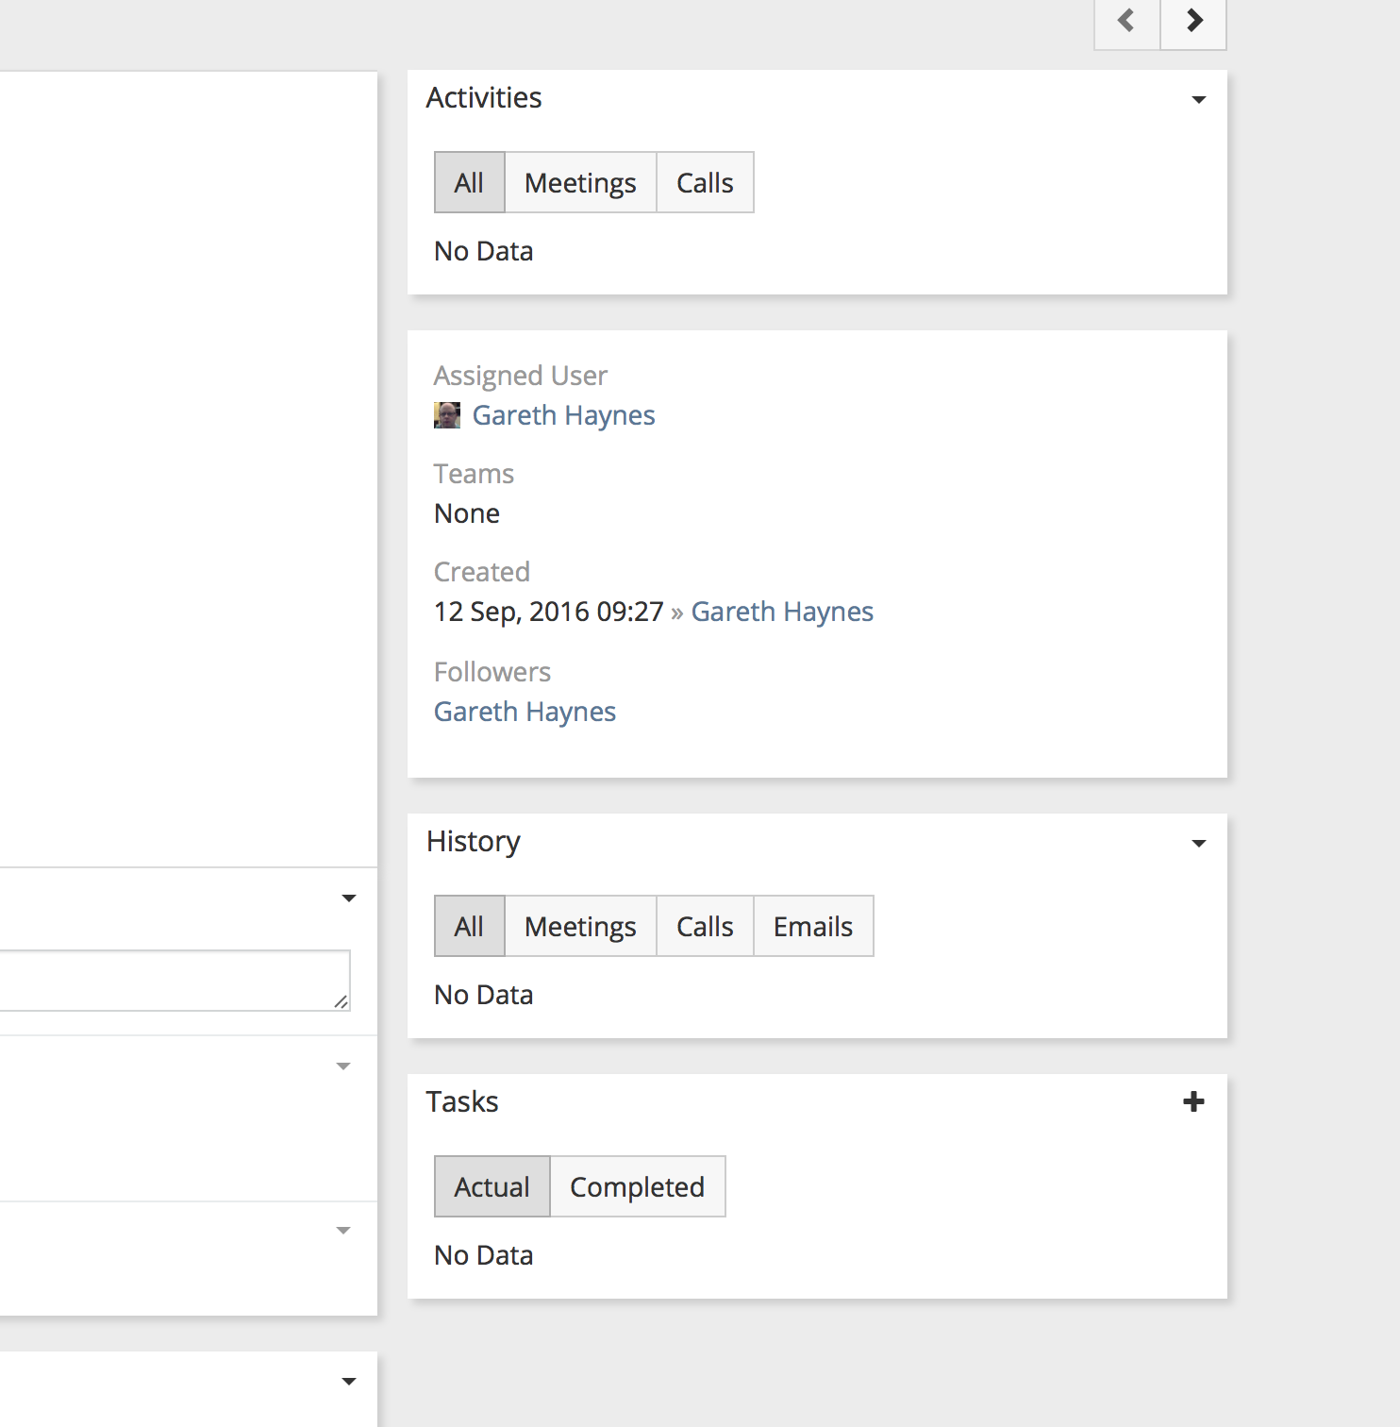
Task: Open dropdown caret above the text area
Action: click(348, 898)
